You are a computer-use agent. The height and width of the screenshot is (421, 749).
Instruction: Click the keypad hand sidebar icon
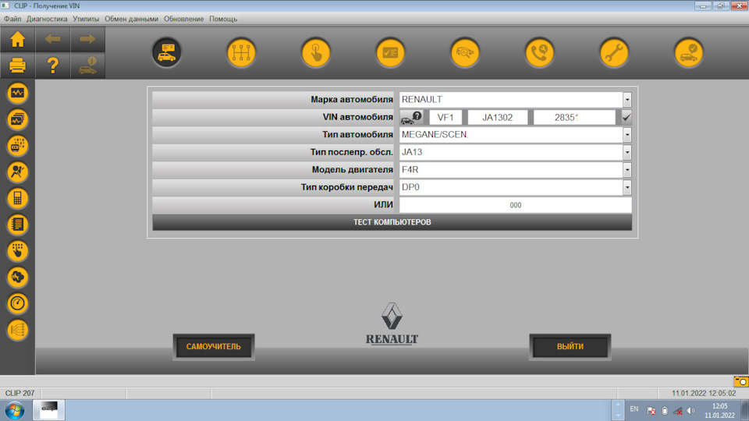pyautogui.click(x=18, y=250)
